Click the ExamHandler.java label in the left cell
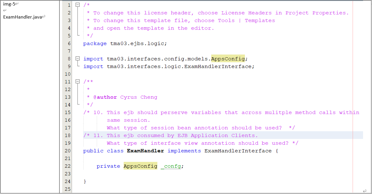The width and height of the screenshot is (372, 194). click(x=22, y=17)
